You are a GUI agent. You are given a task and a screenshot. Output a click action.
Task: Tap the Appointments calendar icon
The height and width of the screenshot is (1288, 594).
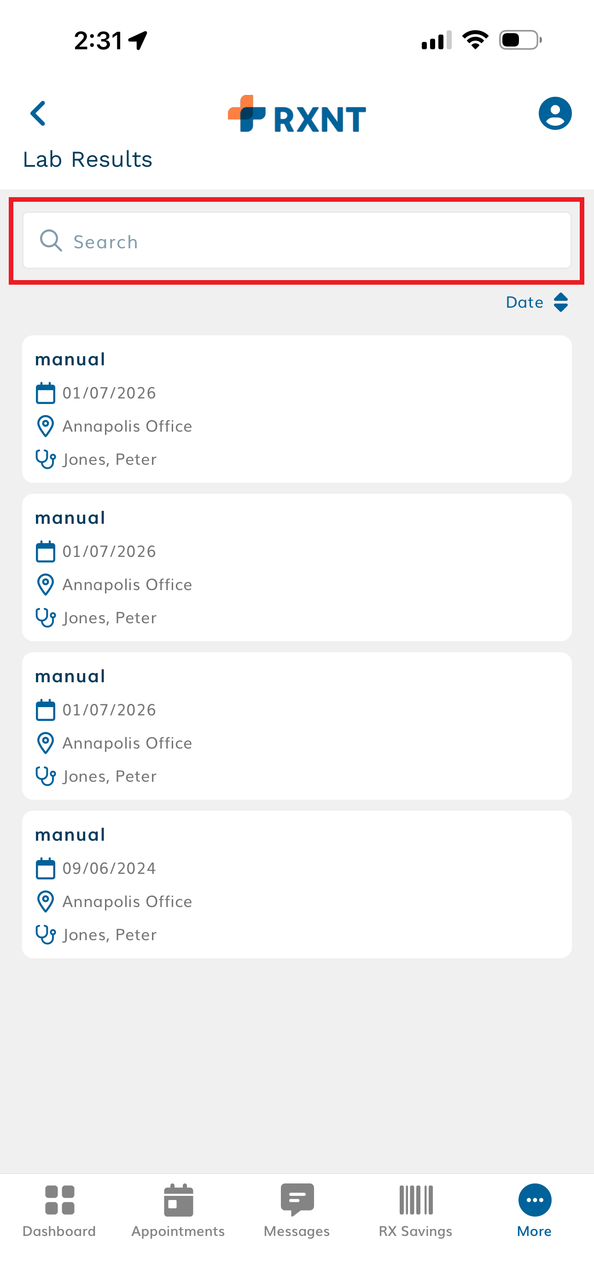click(x=179, y=1200)
